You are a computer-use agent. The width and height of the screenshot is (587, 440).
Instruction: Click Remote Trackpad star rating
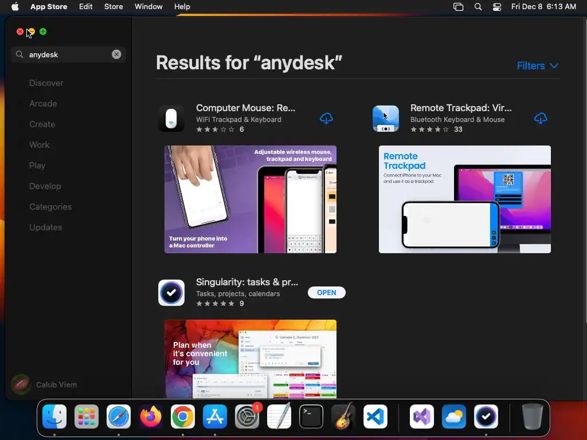[429, 129]
